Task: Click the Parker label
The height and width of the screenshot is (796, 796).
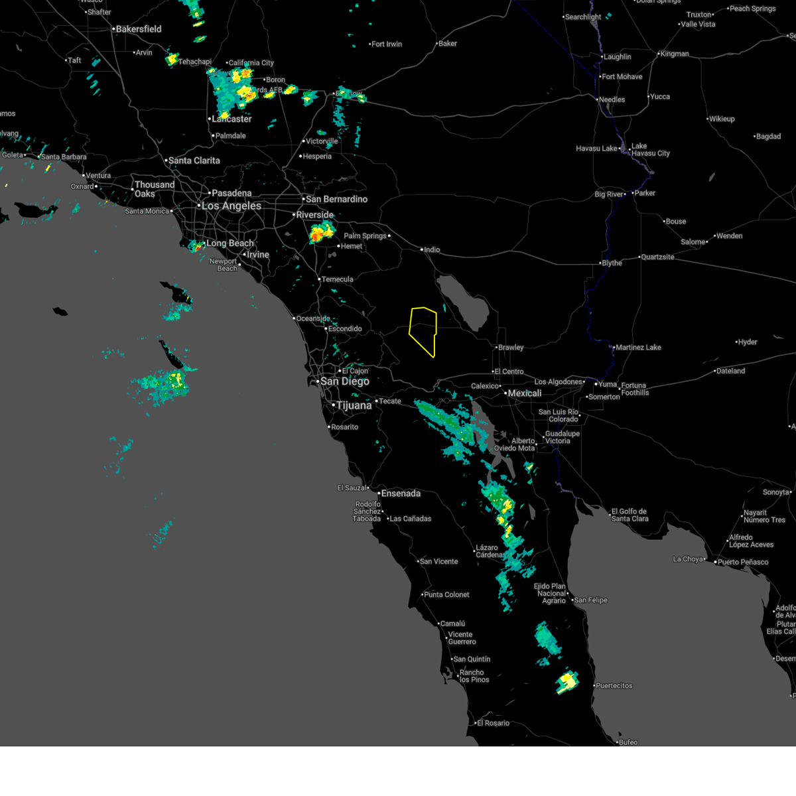Action: pos(644,194)
